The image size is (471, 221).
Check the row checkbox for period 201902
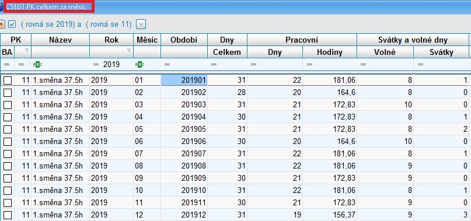(x=8, y=93)
